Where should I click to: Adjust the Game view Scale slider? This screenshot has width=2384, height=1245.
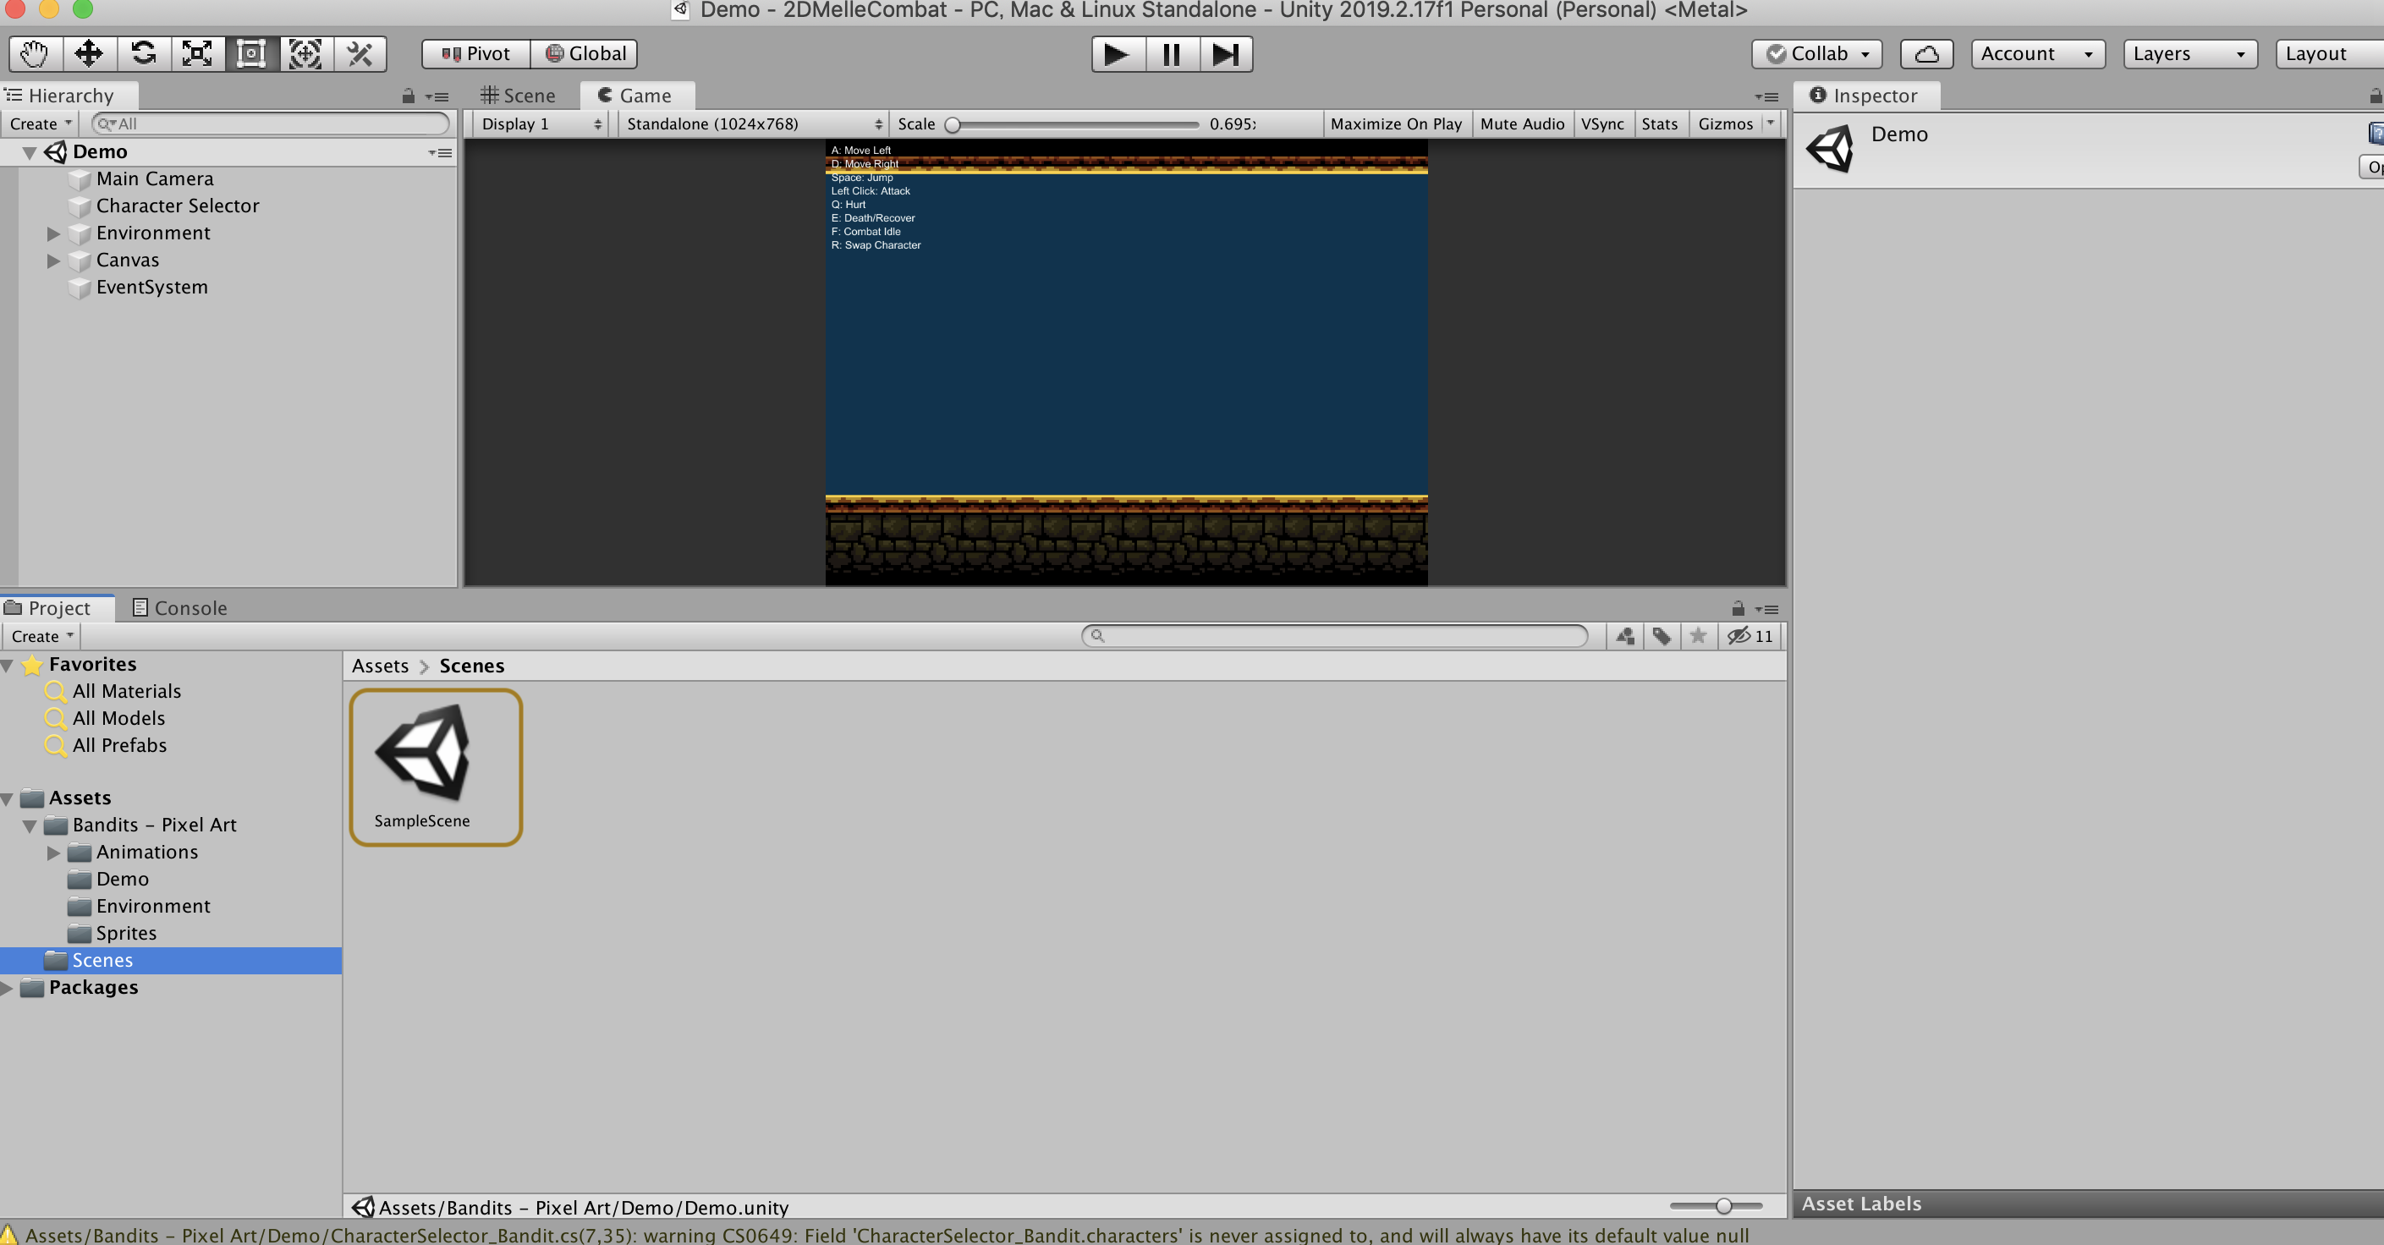(953, 125)
